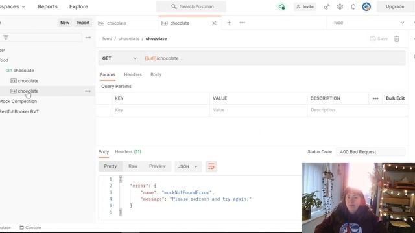The width and height of the screenshot is (415, 233).
Task: Click the Key input cell
Action: (x=160, y=110)
